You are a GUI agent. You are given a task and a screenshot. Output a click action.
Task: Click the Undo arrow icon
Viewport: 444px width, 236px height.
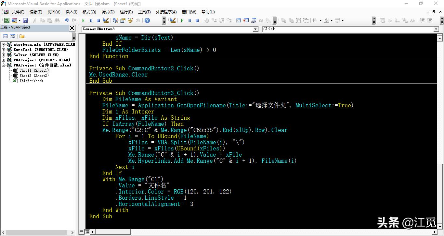pos(66,20)
